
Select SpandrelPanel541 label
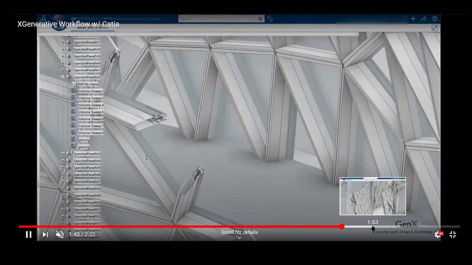click(x=87, y=70)
